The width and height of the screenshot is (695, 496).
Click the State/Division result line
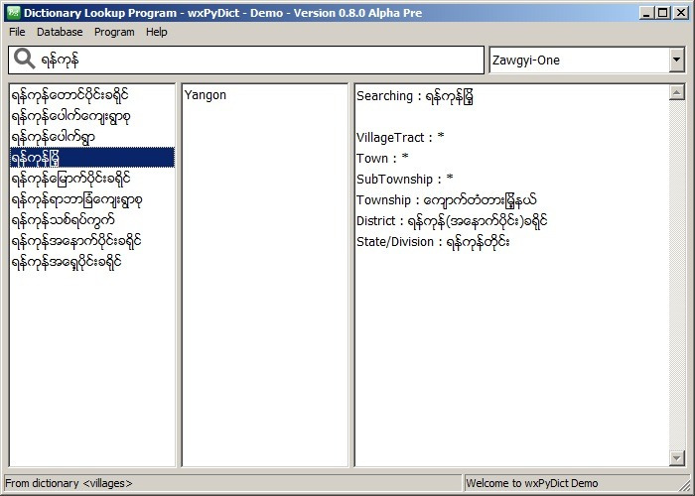click(x=433, y=242)
